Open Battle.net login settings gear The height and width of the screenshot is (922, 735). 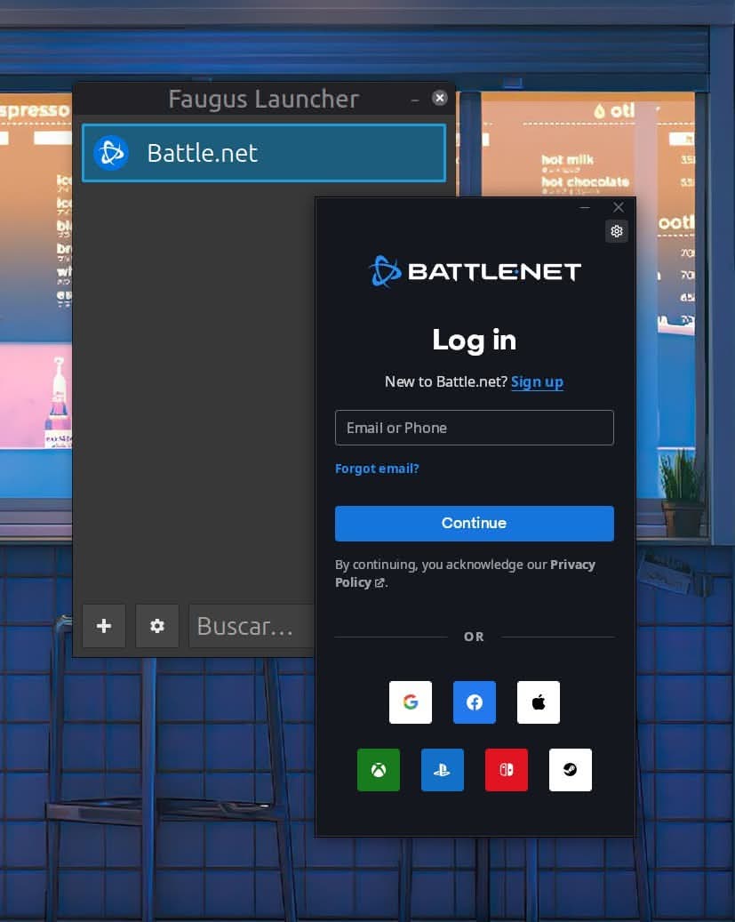(x=616, y=231)
